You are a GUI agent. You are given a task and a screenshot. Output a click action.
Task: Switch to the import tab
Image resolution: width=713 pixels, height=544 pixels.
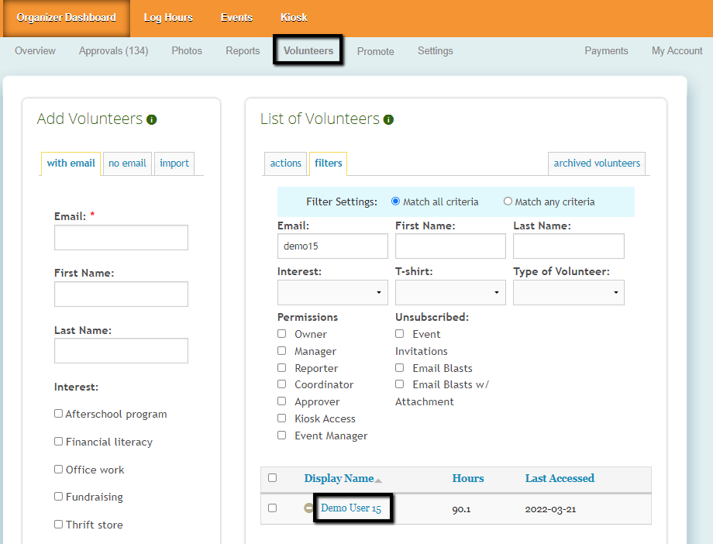[x=174, y=164]
